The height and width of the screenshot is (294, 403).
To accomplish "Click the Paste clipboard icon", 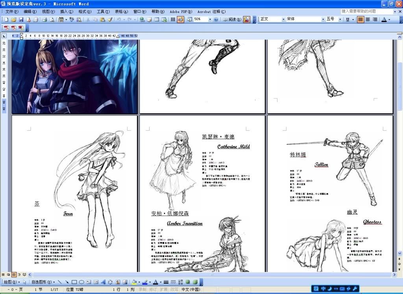I will click(103, 20).
